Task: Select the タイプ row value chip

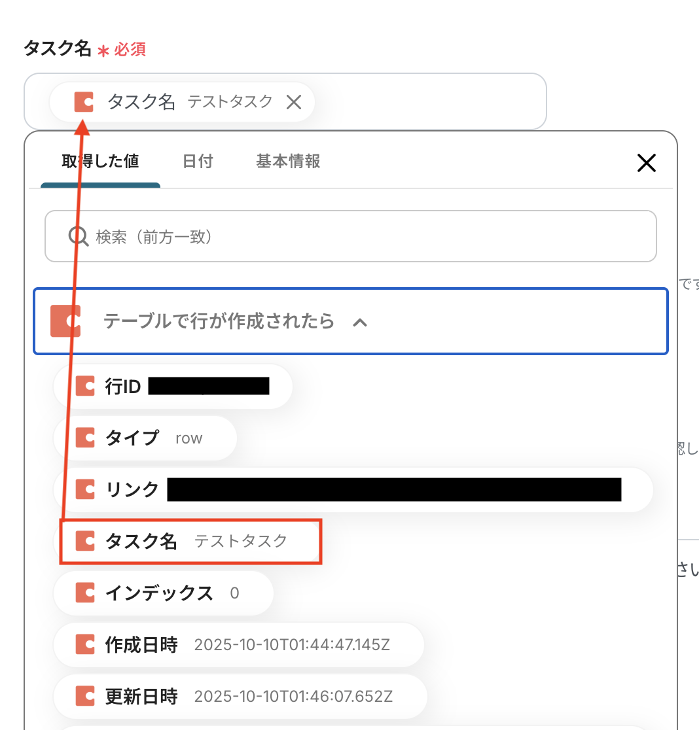Action: (145, 438)
